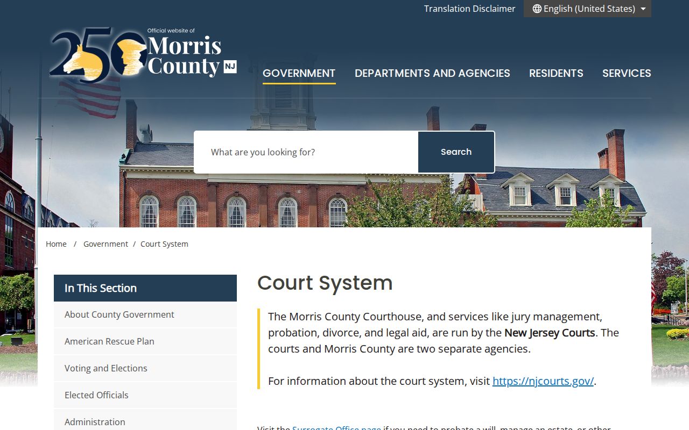Viewport: 689px width, 430px height.
Task: Open the English (United States) language dropdown
Action: 587,9
